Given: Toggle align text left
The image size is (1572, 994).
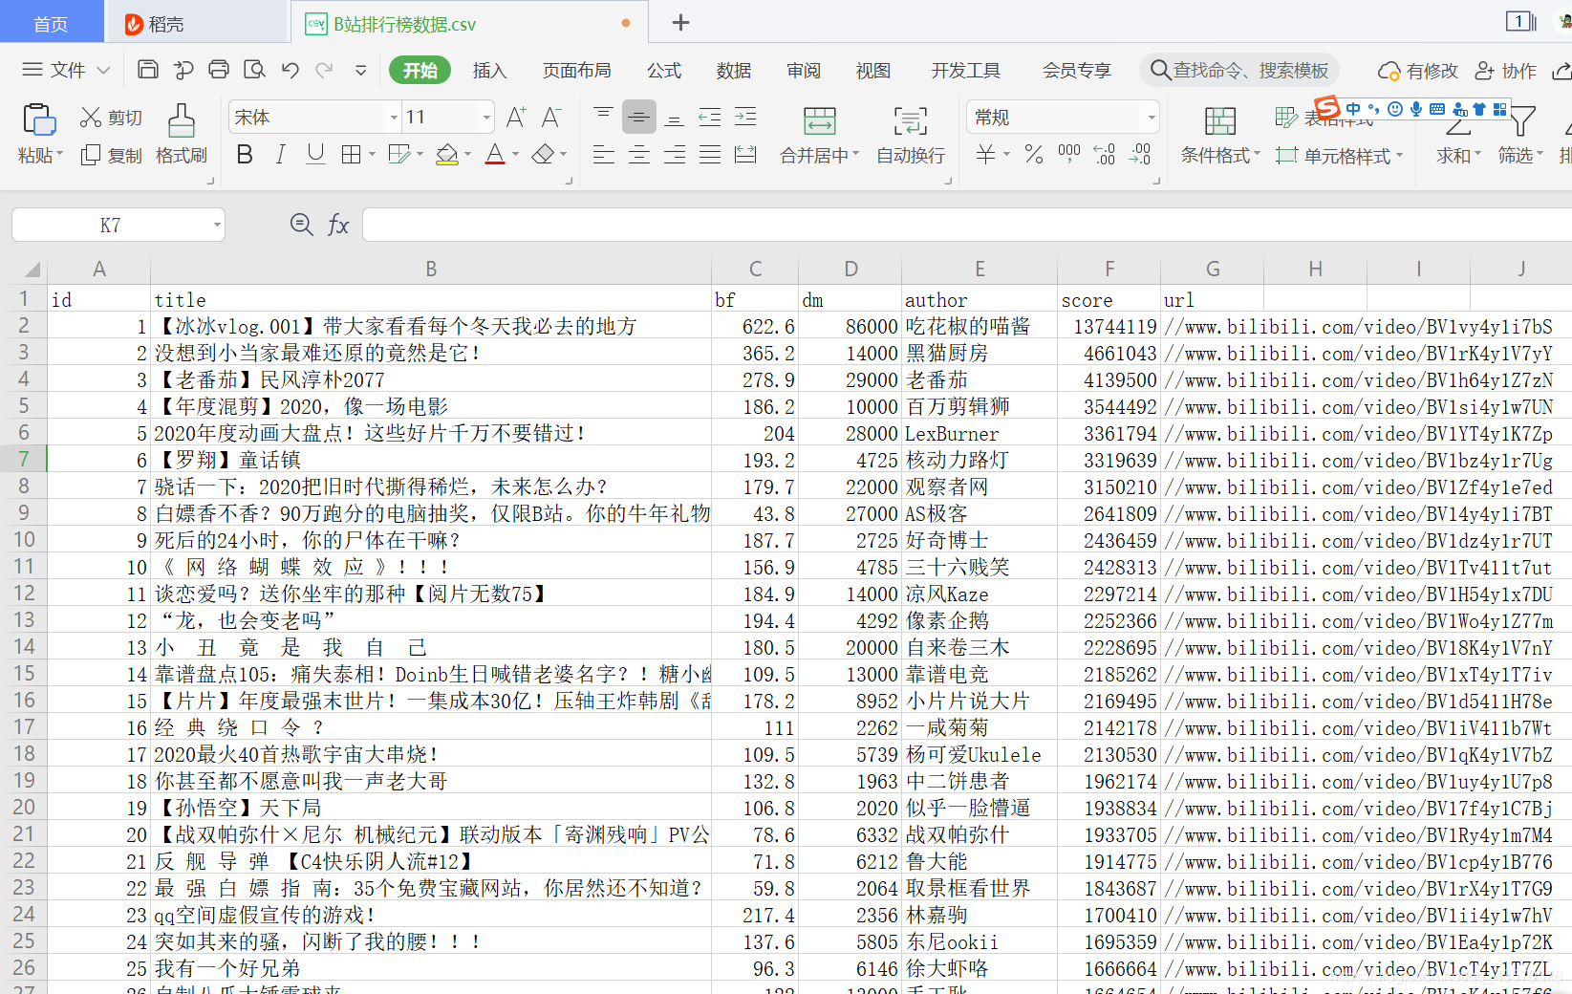Looking at the screenshot, I should [x=604, y=154].
